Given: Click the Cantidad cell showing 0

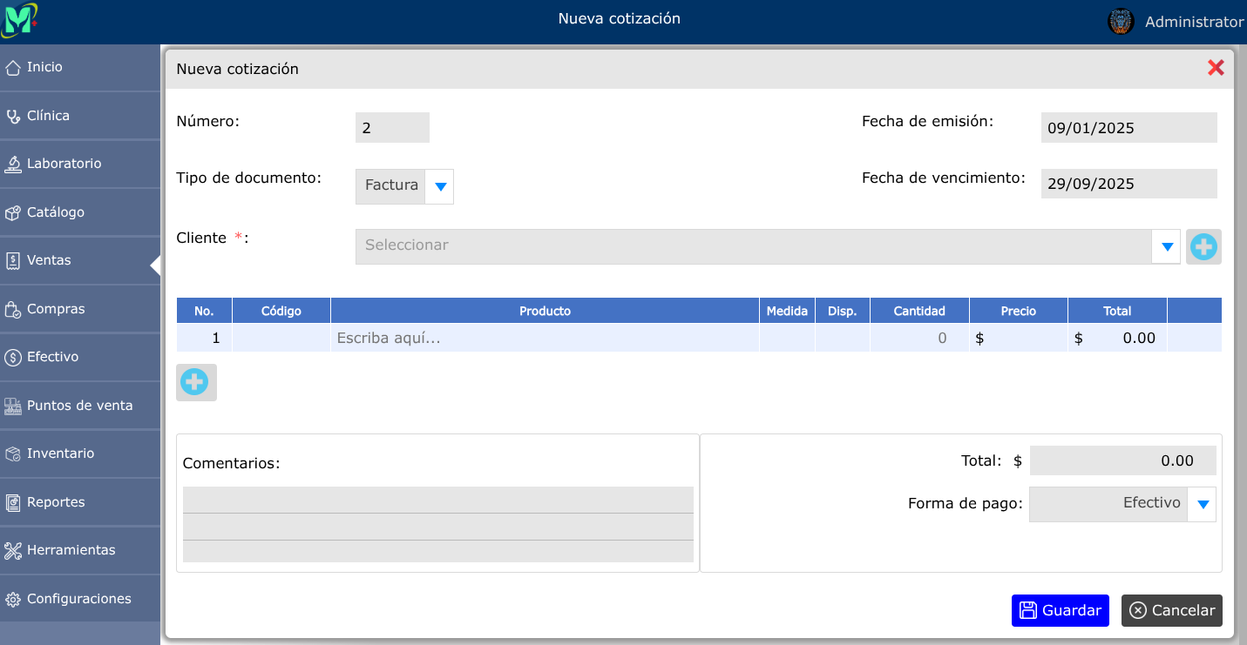Looking at the screenshot, I should 919,338.
